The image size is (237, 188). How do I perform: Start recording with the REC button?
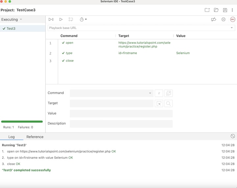pos(233,19)
